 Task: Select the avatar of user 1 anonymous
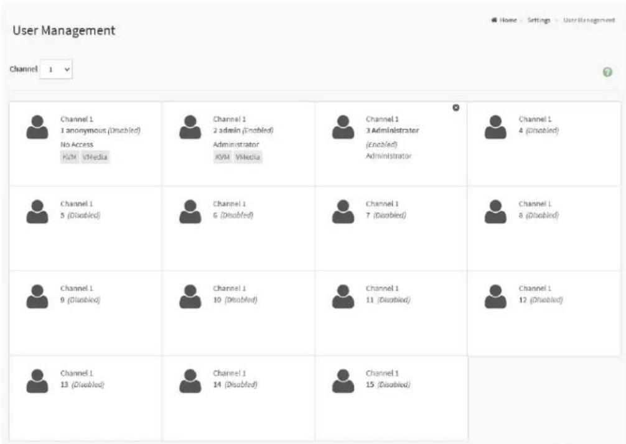[x=37, y=127]
